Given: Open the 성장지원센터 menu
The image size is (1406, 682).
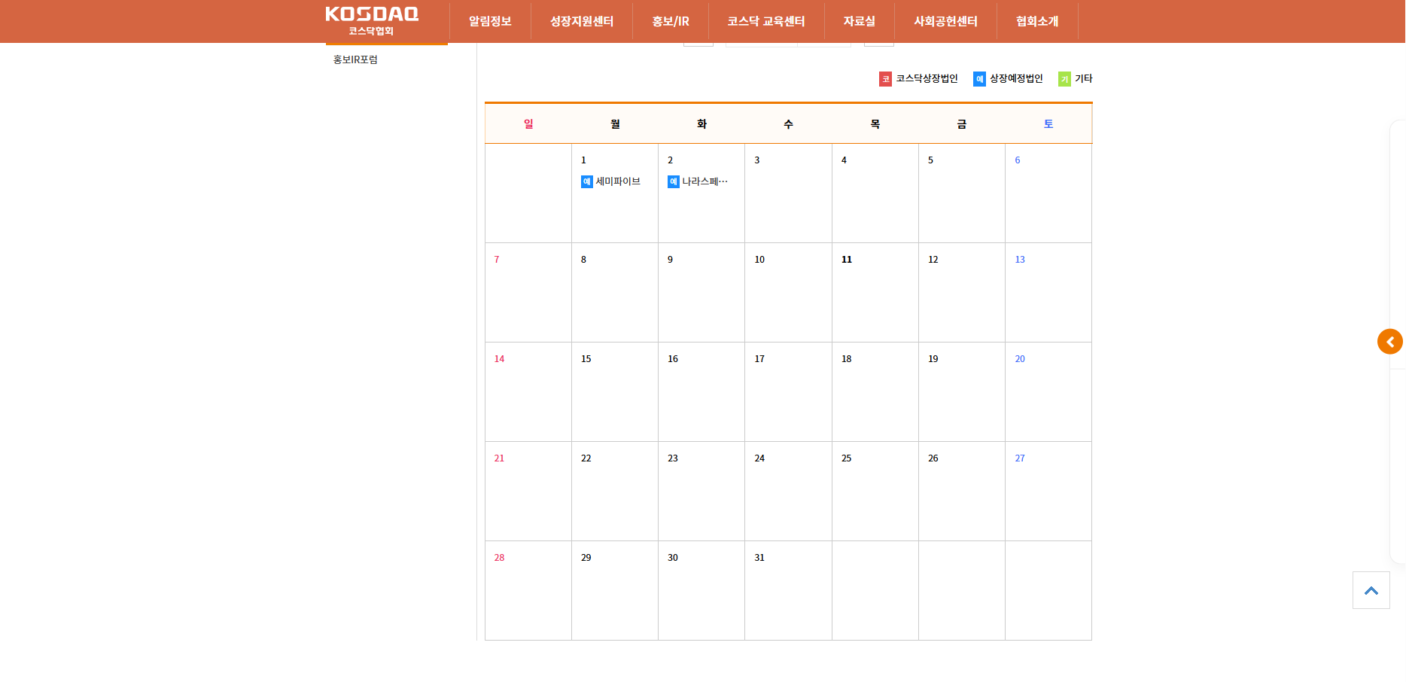Looking at the screenshot, I should 582,21.
